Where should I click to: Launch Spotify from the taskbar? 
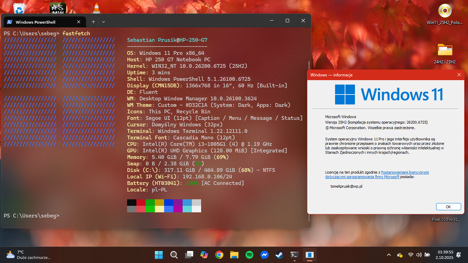point(249,255)
